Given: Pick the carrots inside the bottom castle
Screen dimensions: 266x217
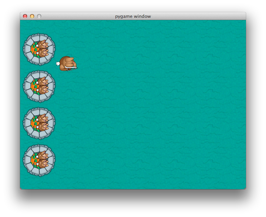Looking at the screenshot, I should tap(33, 160).
